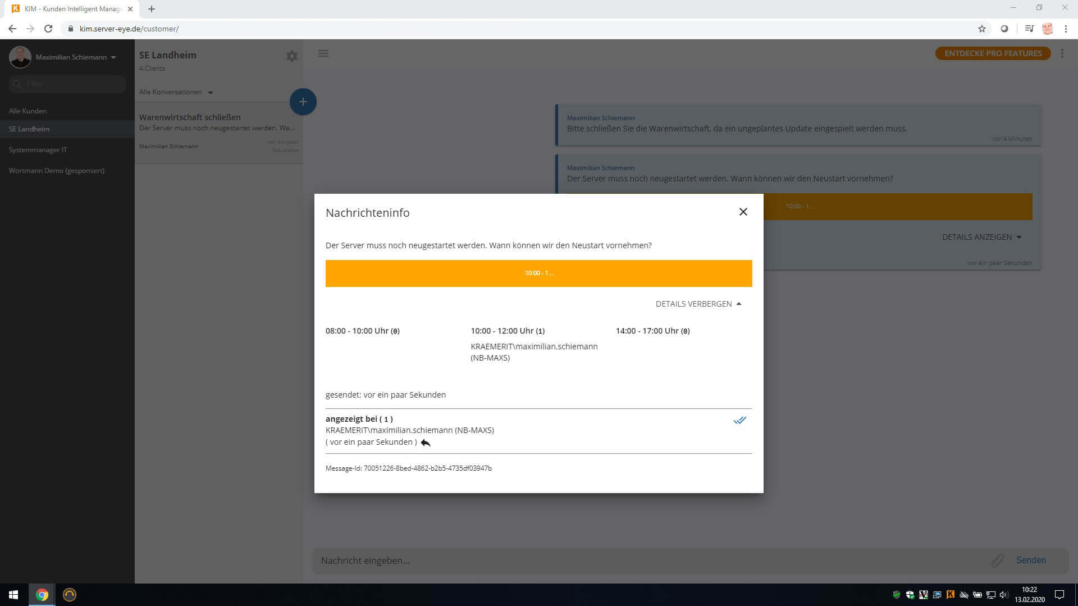The image size is (1078, 606).
Task: Toggle the hamburger menu icon
Action: pyautogui.click(x=323, y=53)
